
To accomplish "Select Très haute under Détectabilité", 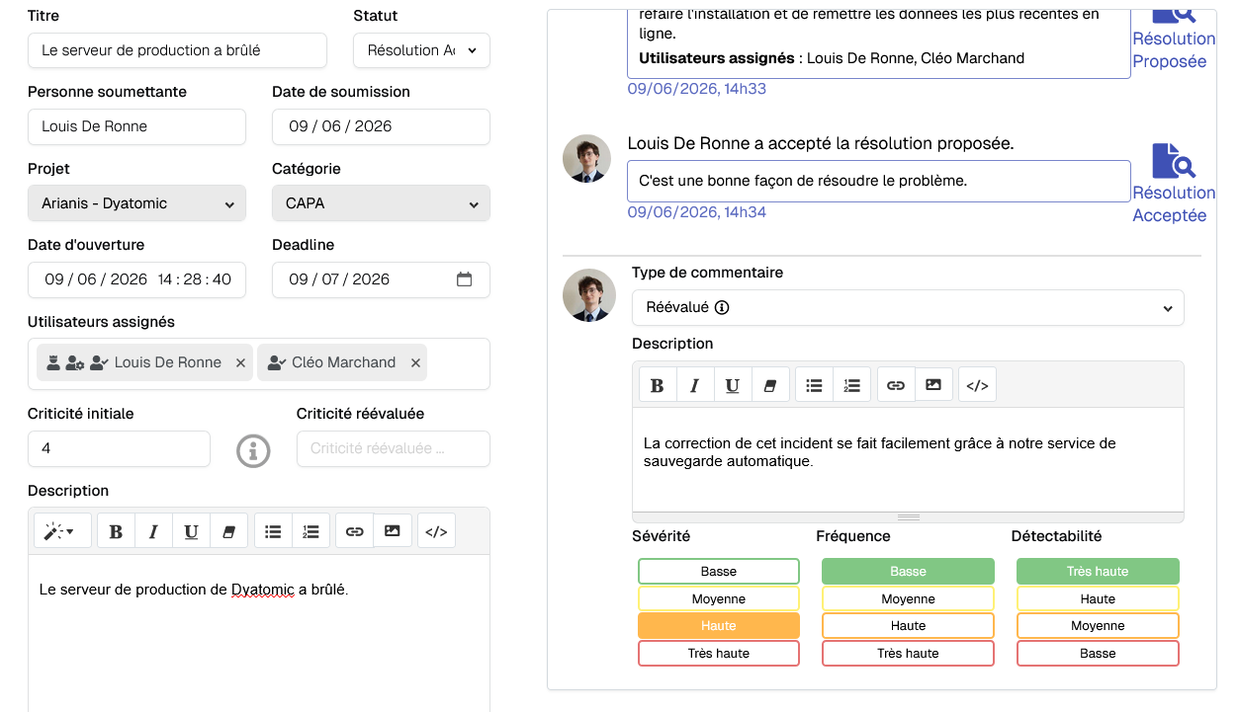I will pyautogui.click(x=1098, y=571).
